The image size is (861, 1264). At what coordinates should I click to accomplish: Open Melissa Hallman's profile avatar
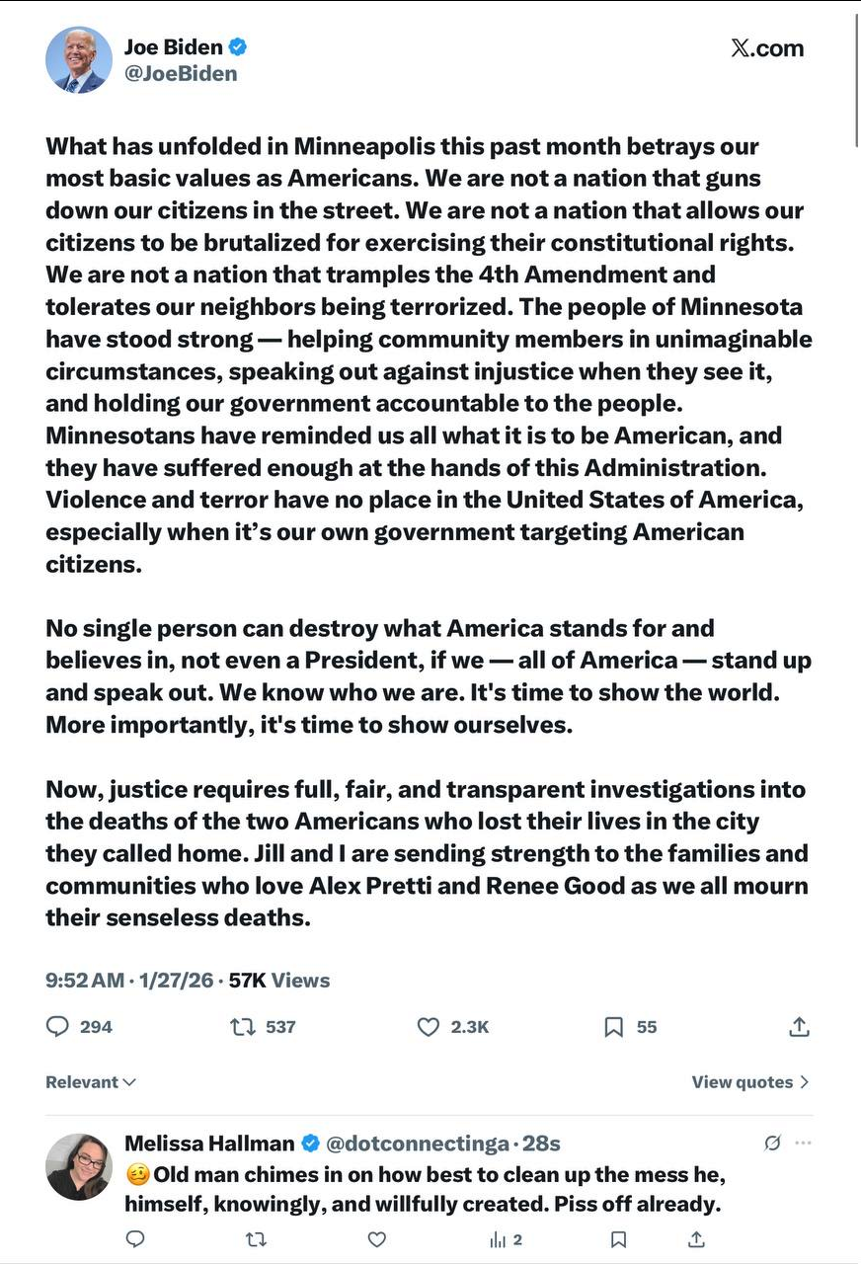[x=79, y=1166]
